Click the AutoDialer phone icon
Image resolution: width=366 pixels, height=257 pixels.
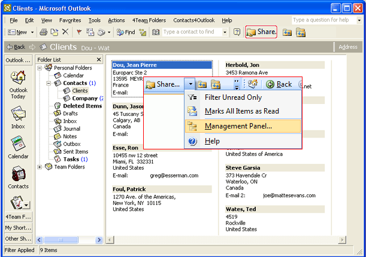point(101,32)
